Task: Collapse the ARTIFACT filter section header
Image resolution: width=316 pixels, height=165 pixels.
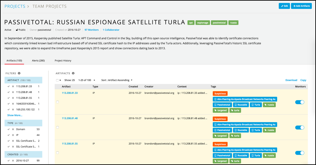Action: tap(23, 80)
